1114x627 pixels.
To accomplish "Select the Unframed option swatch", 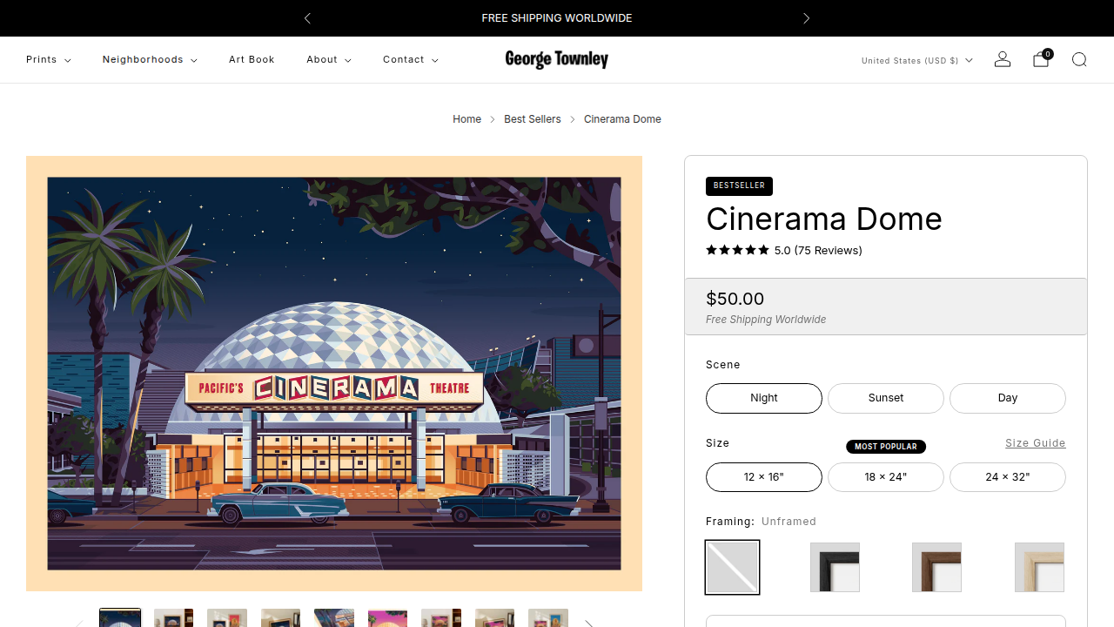I will click(x=732, y=567).
